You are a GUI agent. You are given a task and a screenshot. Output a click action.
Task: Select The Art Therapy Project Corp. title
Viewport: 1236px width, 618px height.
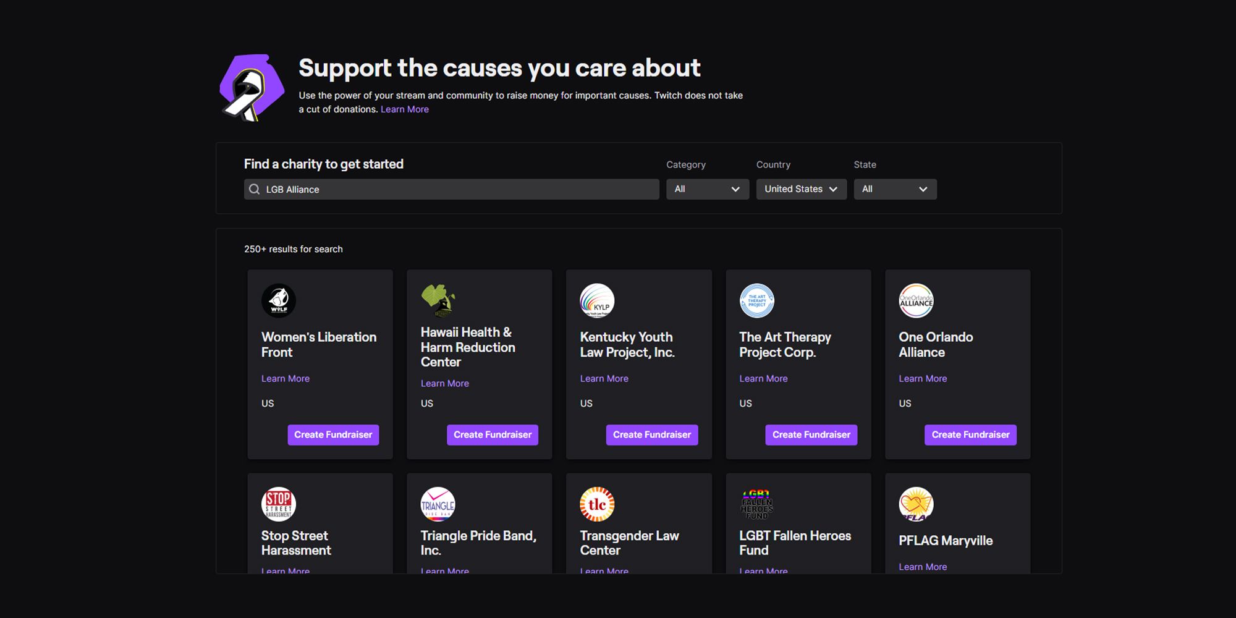785,344
